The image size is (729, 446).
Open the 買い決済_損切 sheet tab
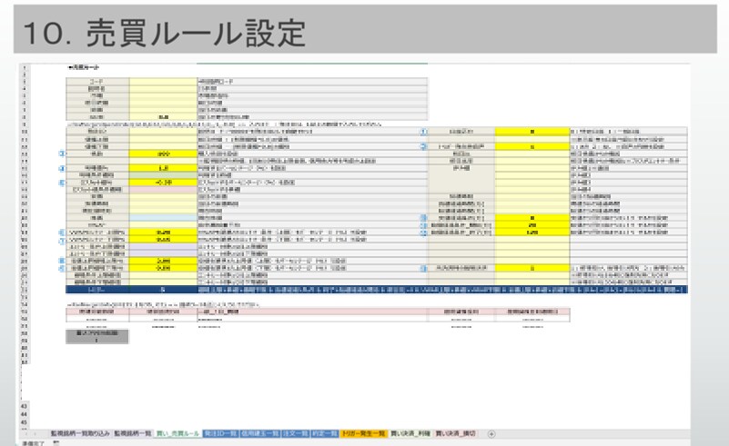pos(455,433)
